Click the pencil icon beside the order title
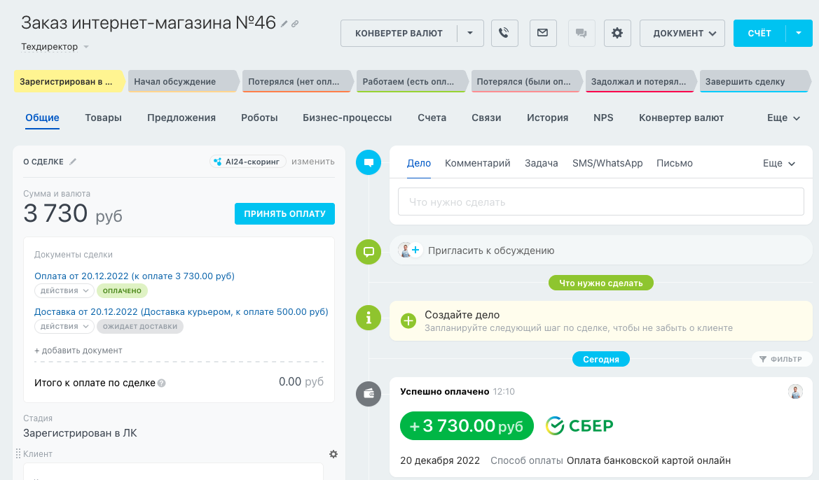The width and height of the screenshot is (819, 480). (x=284, y=24)
